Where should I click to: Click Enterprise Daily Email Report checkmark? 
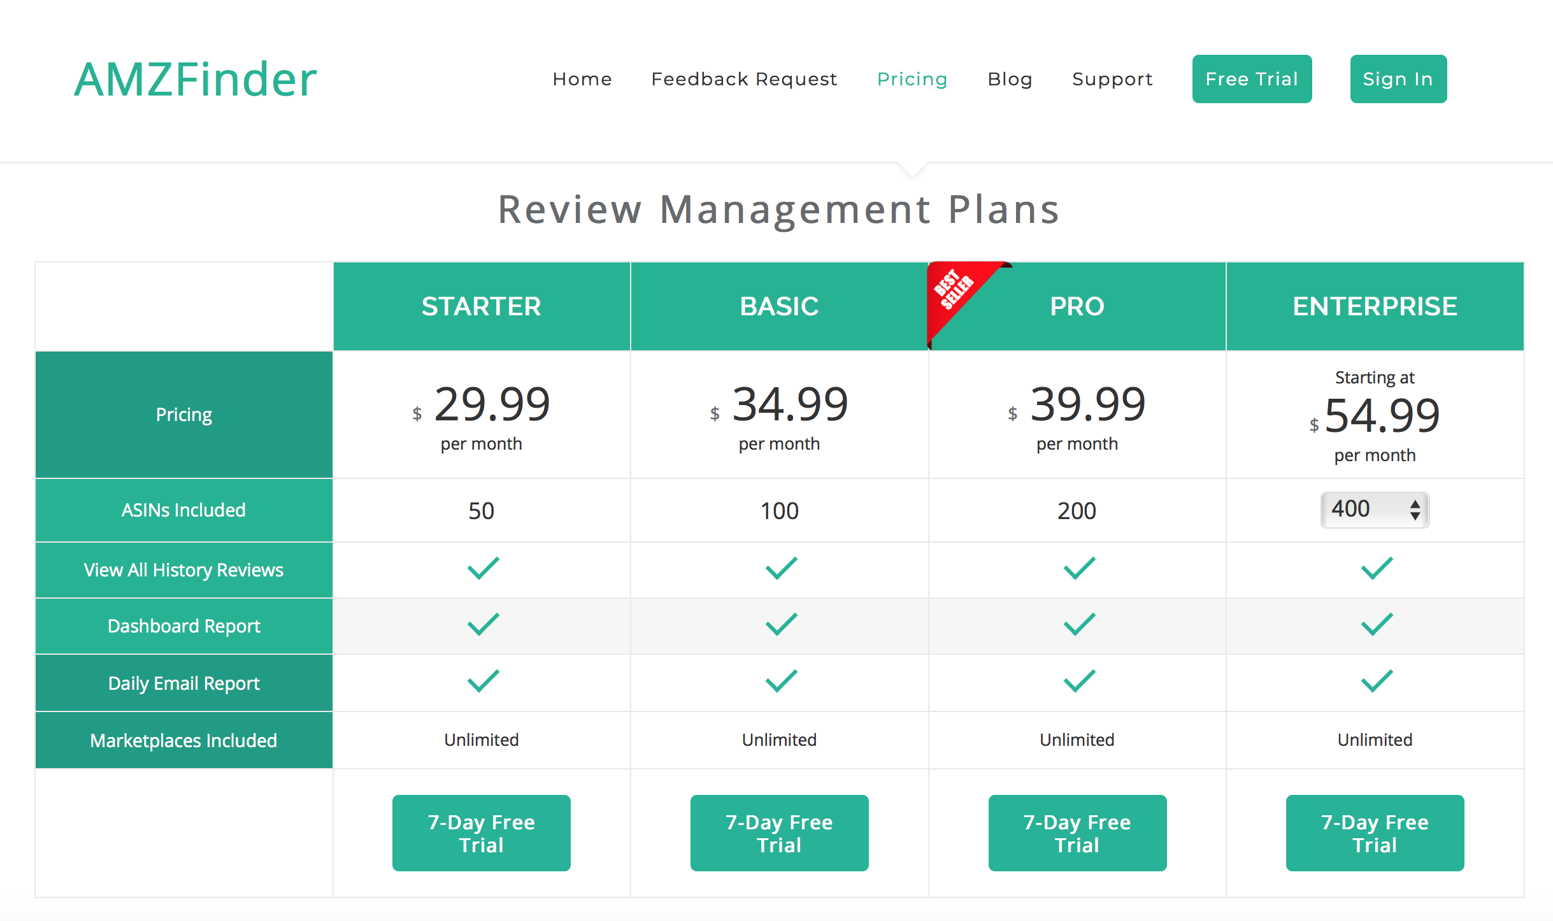pos(1377,681)
